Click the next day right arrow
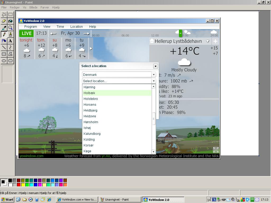The height and width of the screenshot is (203, 271). click(x=87, y=34)
